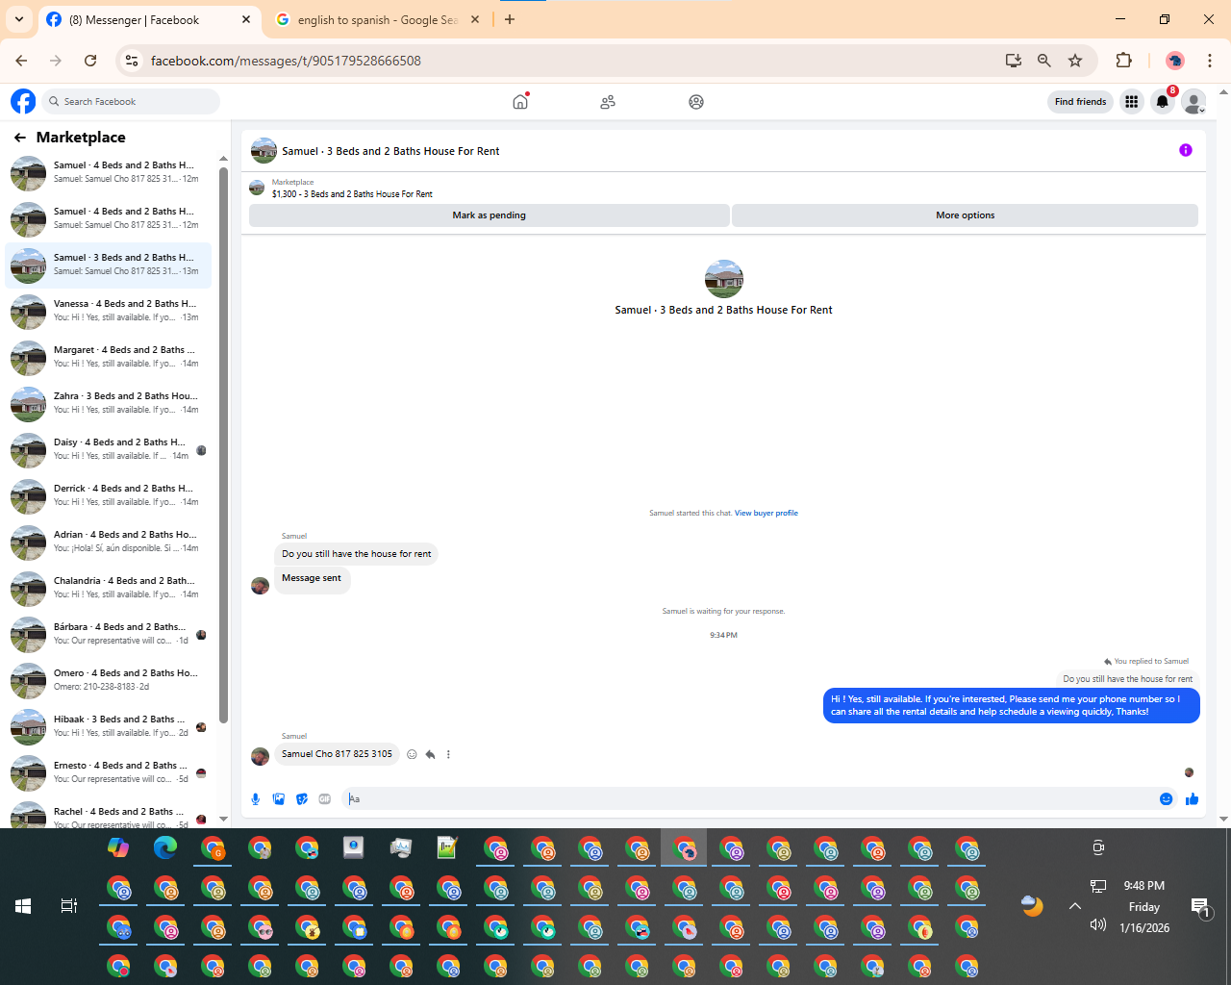Open the Groups icon in Facebook navigation
The width and height of the screenshot is (1231, 985).
[x=696, y=101]
